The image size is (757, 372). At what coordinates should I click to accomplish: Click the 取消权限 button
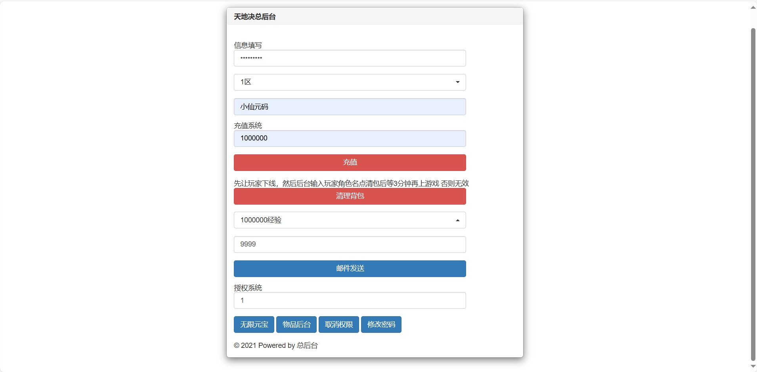(339, 325)
